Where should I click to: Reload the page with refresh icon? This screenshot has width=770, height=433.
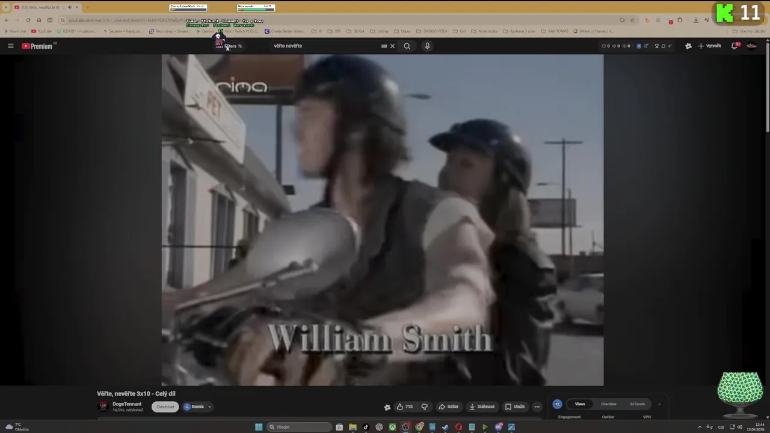pos(28,20)
